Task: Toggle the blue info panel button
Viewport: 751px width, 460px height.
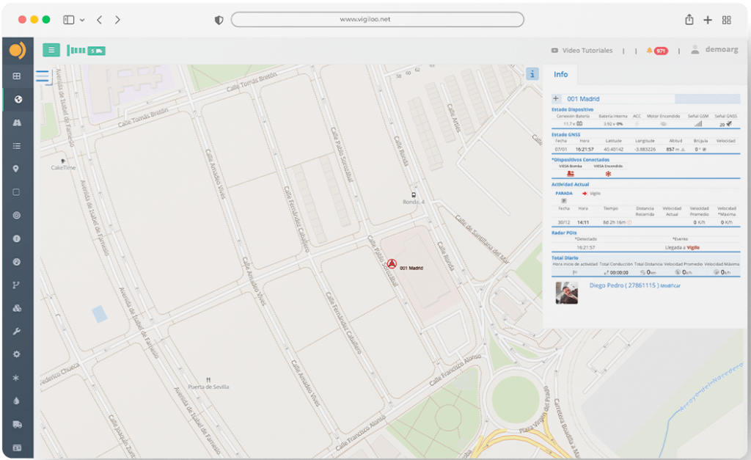Action: pos(532,74)
